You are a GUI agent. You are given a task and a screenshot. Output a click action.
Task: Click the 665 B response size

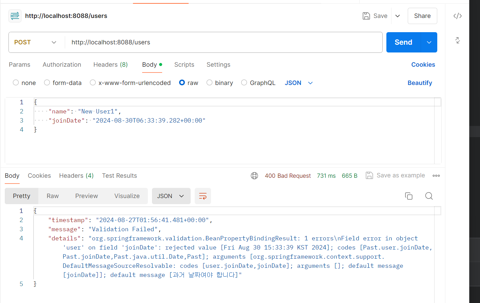point(349,176)
